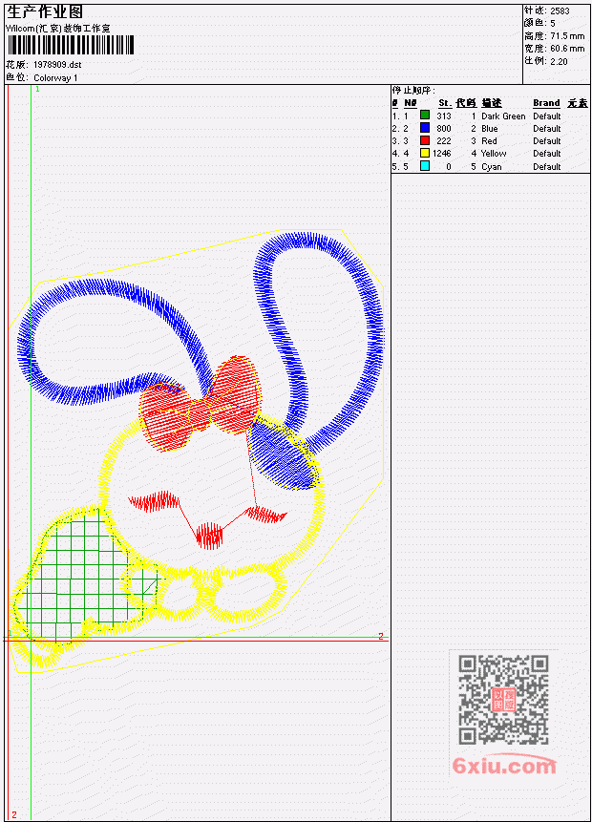The width and height of the screenshot is (592, 822).
Task: Click the green '1' marker at canvas top
Action: click(x=37, y=89)
